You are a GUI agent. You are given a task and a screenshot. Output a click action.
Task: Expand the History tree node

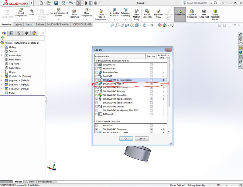coord(2,47)
